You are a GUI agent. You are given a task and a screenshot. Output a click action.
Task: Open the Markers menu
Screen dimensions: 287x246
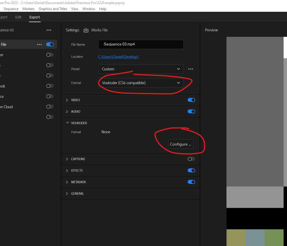click(29, 9)
